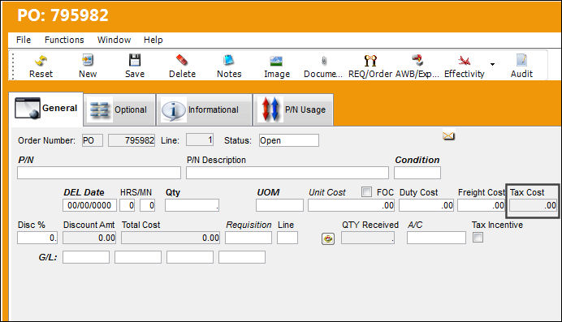Click the A/C field

436,238
